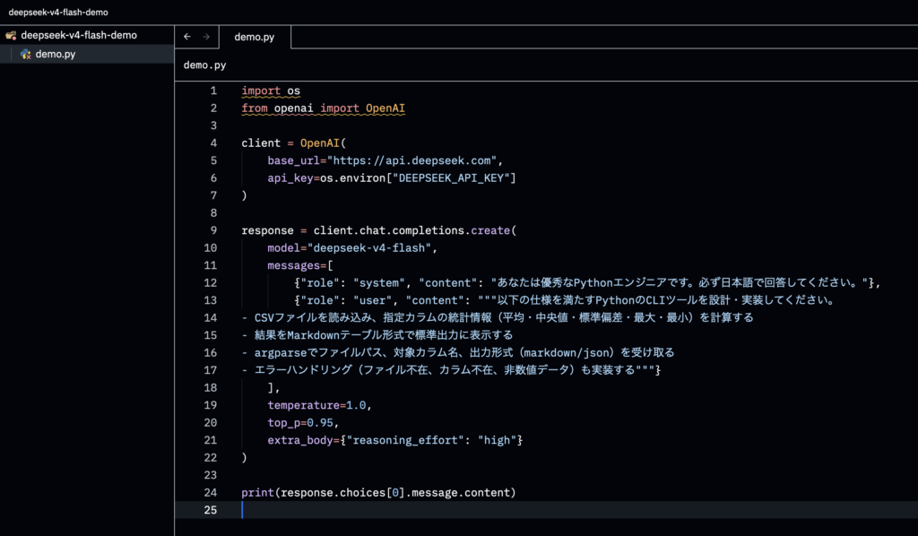Viewport: 918px width, 536px height.
Task: Click "client.chat.completions.create(" call
Action: 415,230
